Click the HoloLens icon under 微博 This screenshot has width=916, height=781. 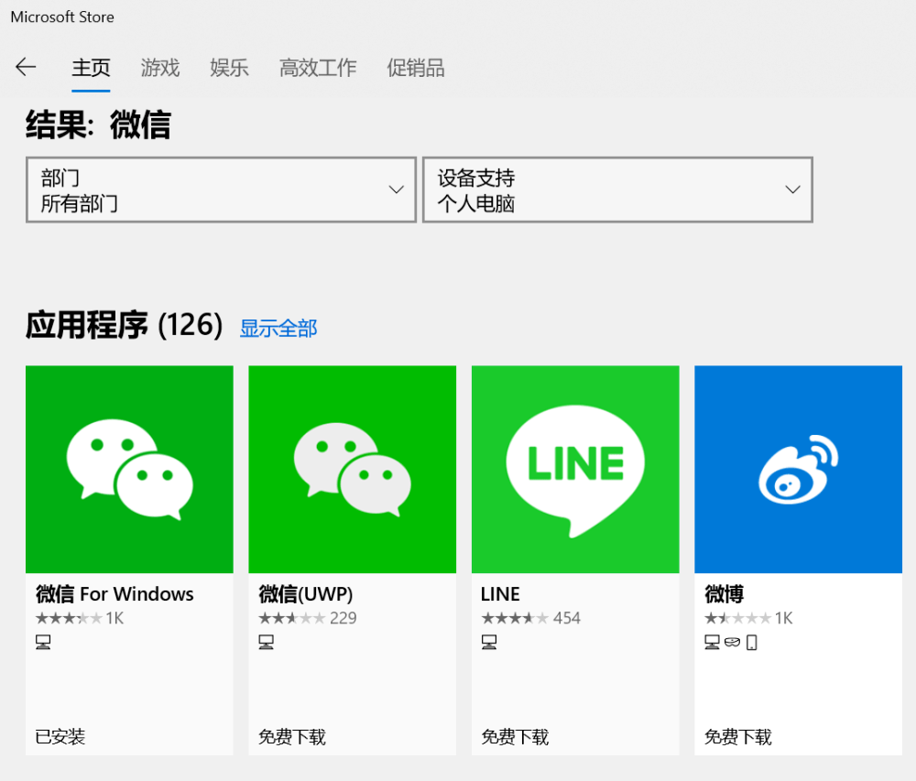click(732, 642)
